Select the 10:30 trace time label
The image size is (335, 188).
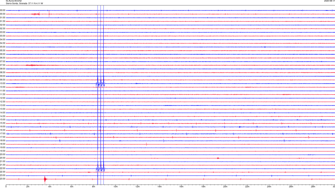pyautogui.click(x=2, y=87)
